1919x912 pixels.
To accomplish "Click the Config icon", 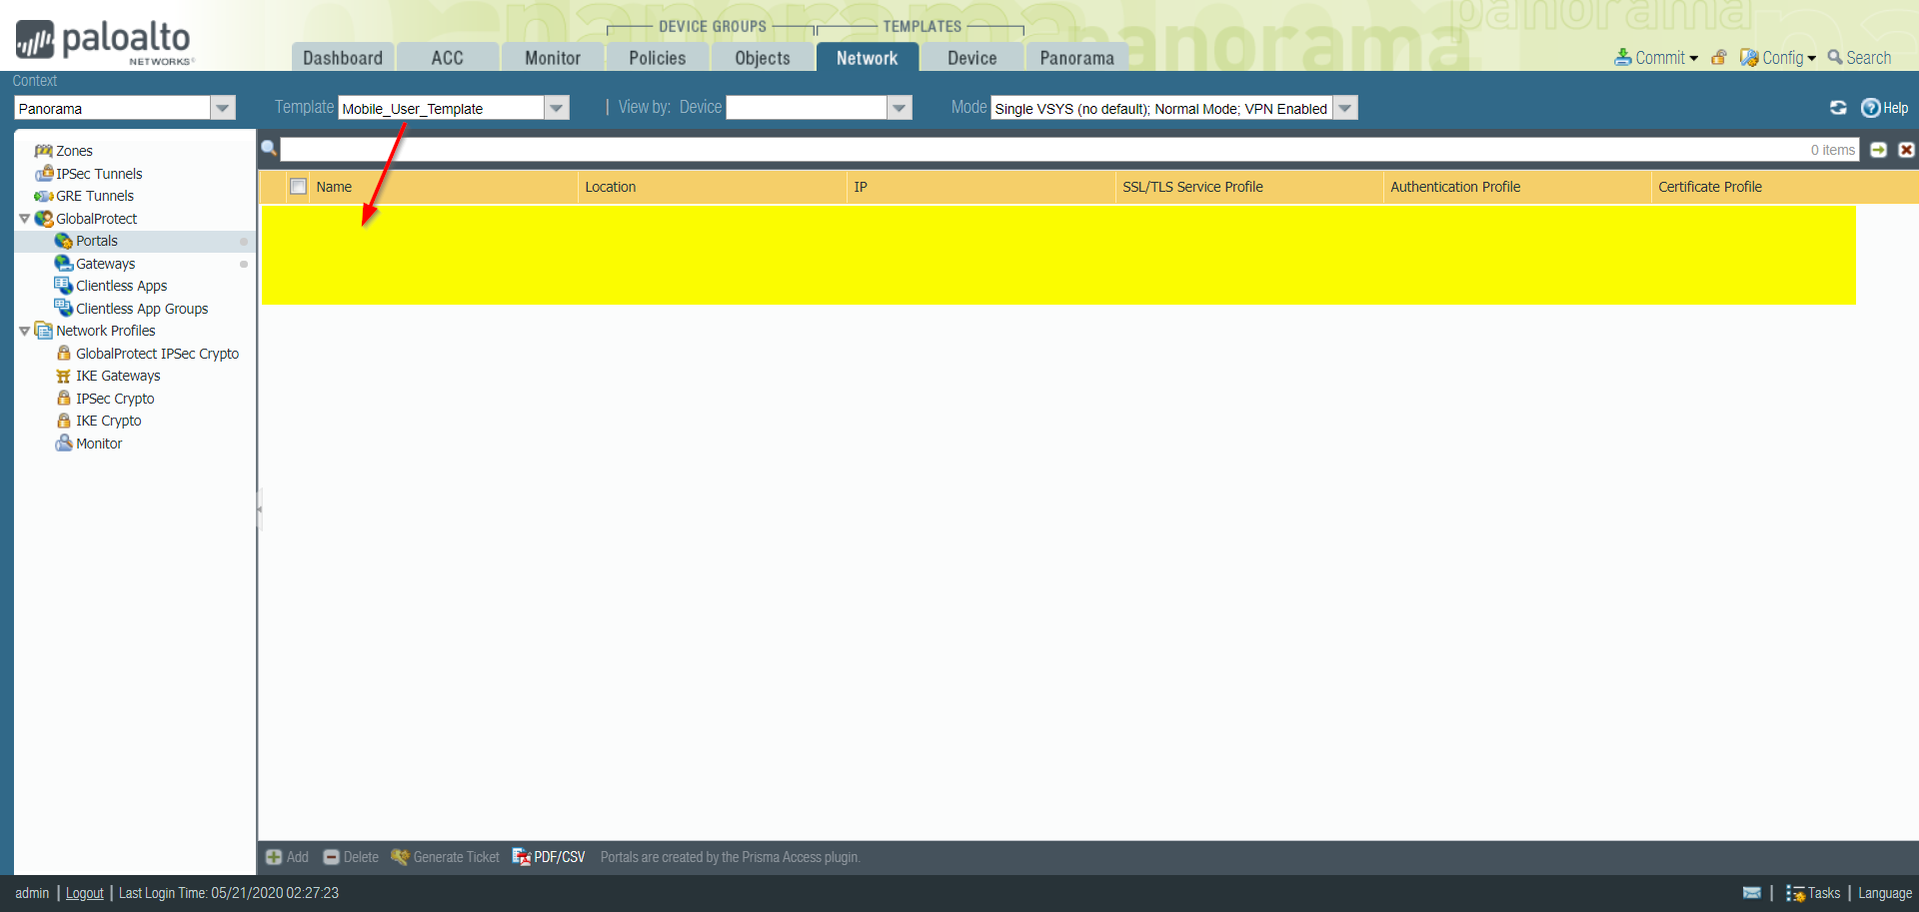I will [1749, 58].
